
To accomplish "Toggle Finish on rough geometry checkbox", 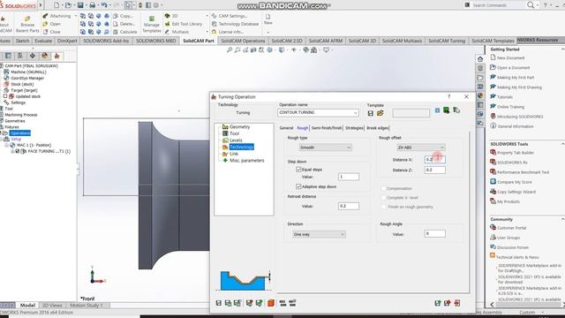I will (x=384, y=207).
